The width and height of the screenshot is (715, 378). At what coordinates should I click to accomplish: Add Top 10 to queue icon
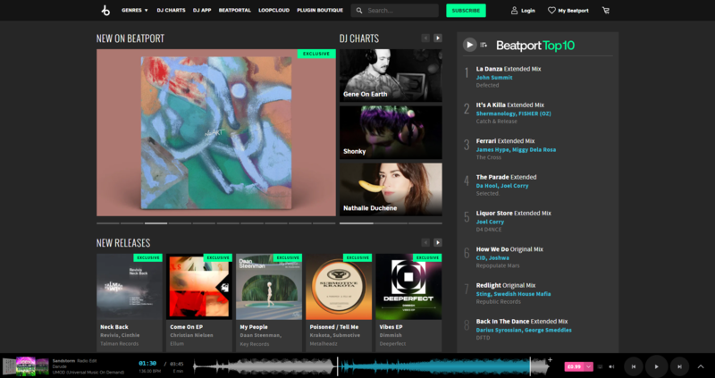point(484,45)
